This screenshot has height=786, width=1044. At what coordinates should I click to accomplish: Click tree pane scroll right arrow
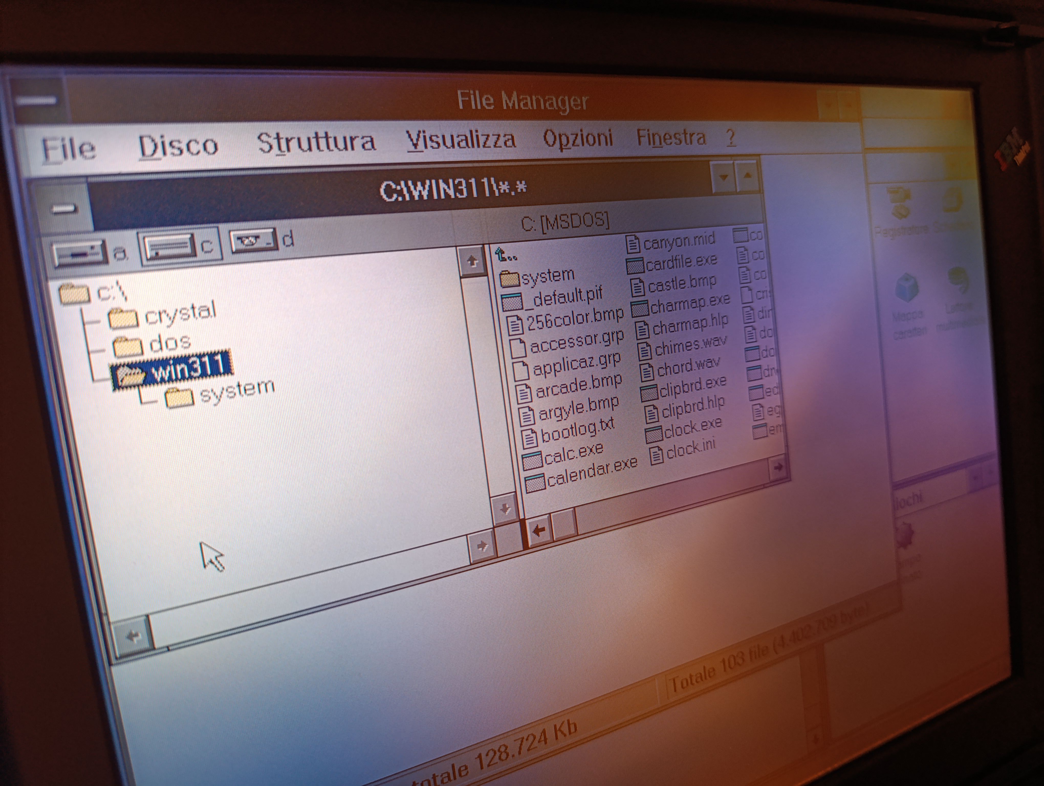(481, 546)
